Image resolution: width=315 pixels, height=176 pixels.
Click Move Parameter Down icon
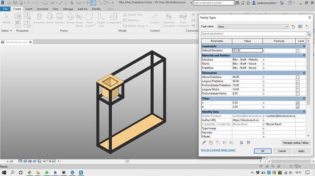[x=232, y=142]
